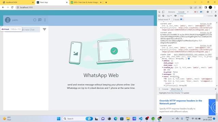This screenshot has height=122, width=218.
Task: Open Visual Studio Code from the taskbar
Action: [140, 119]
